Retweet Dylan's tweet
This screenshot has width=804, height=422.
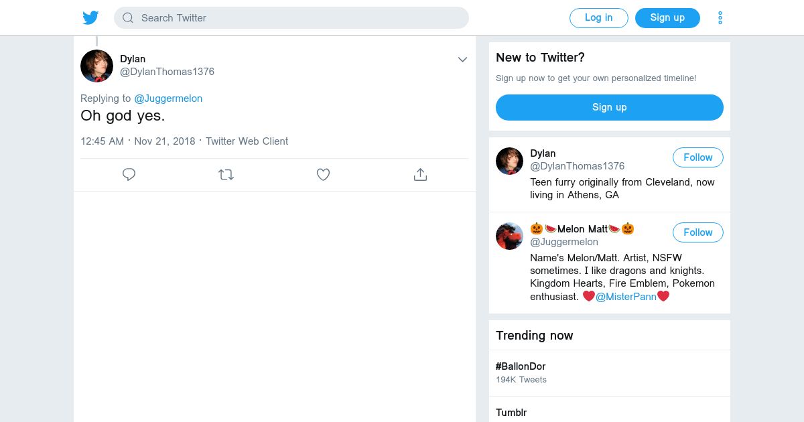pyautogui.click(x=226, y=175)
